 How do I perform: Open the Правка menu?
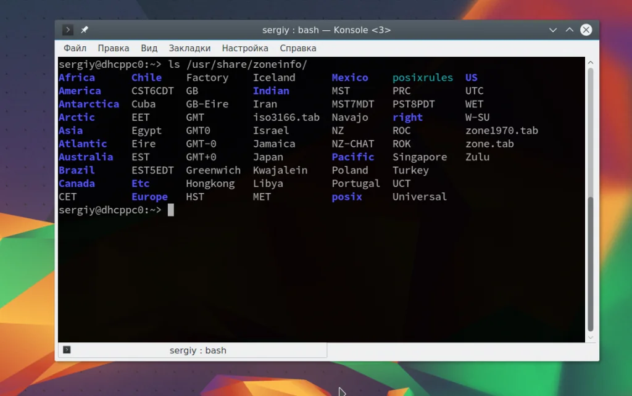coord(114,48)
